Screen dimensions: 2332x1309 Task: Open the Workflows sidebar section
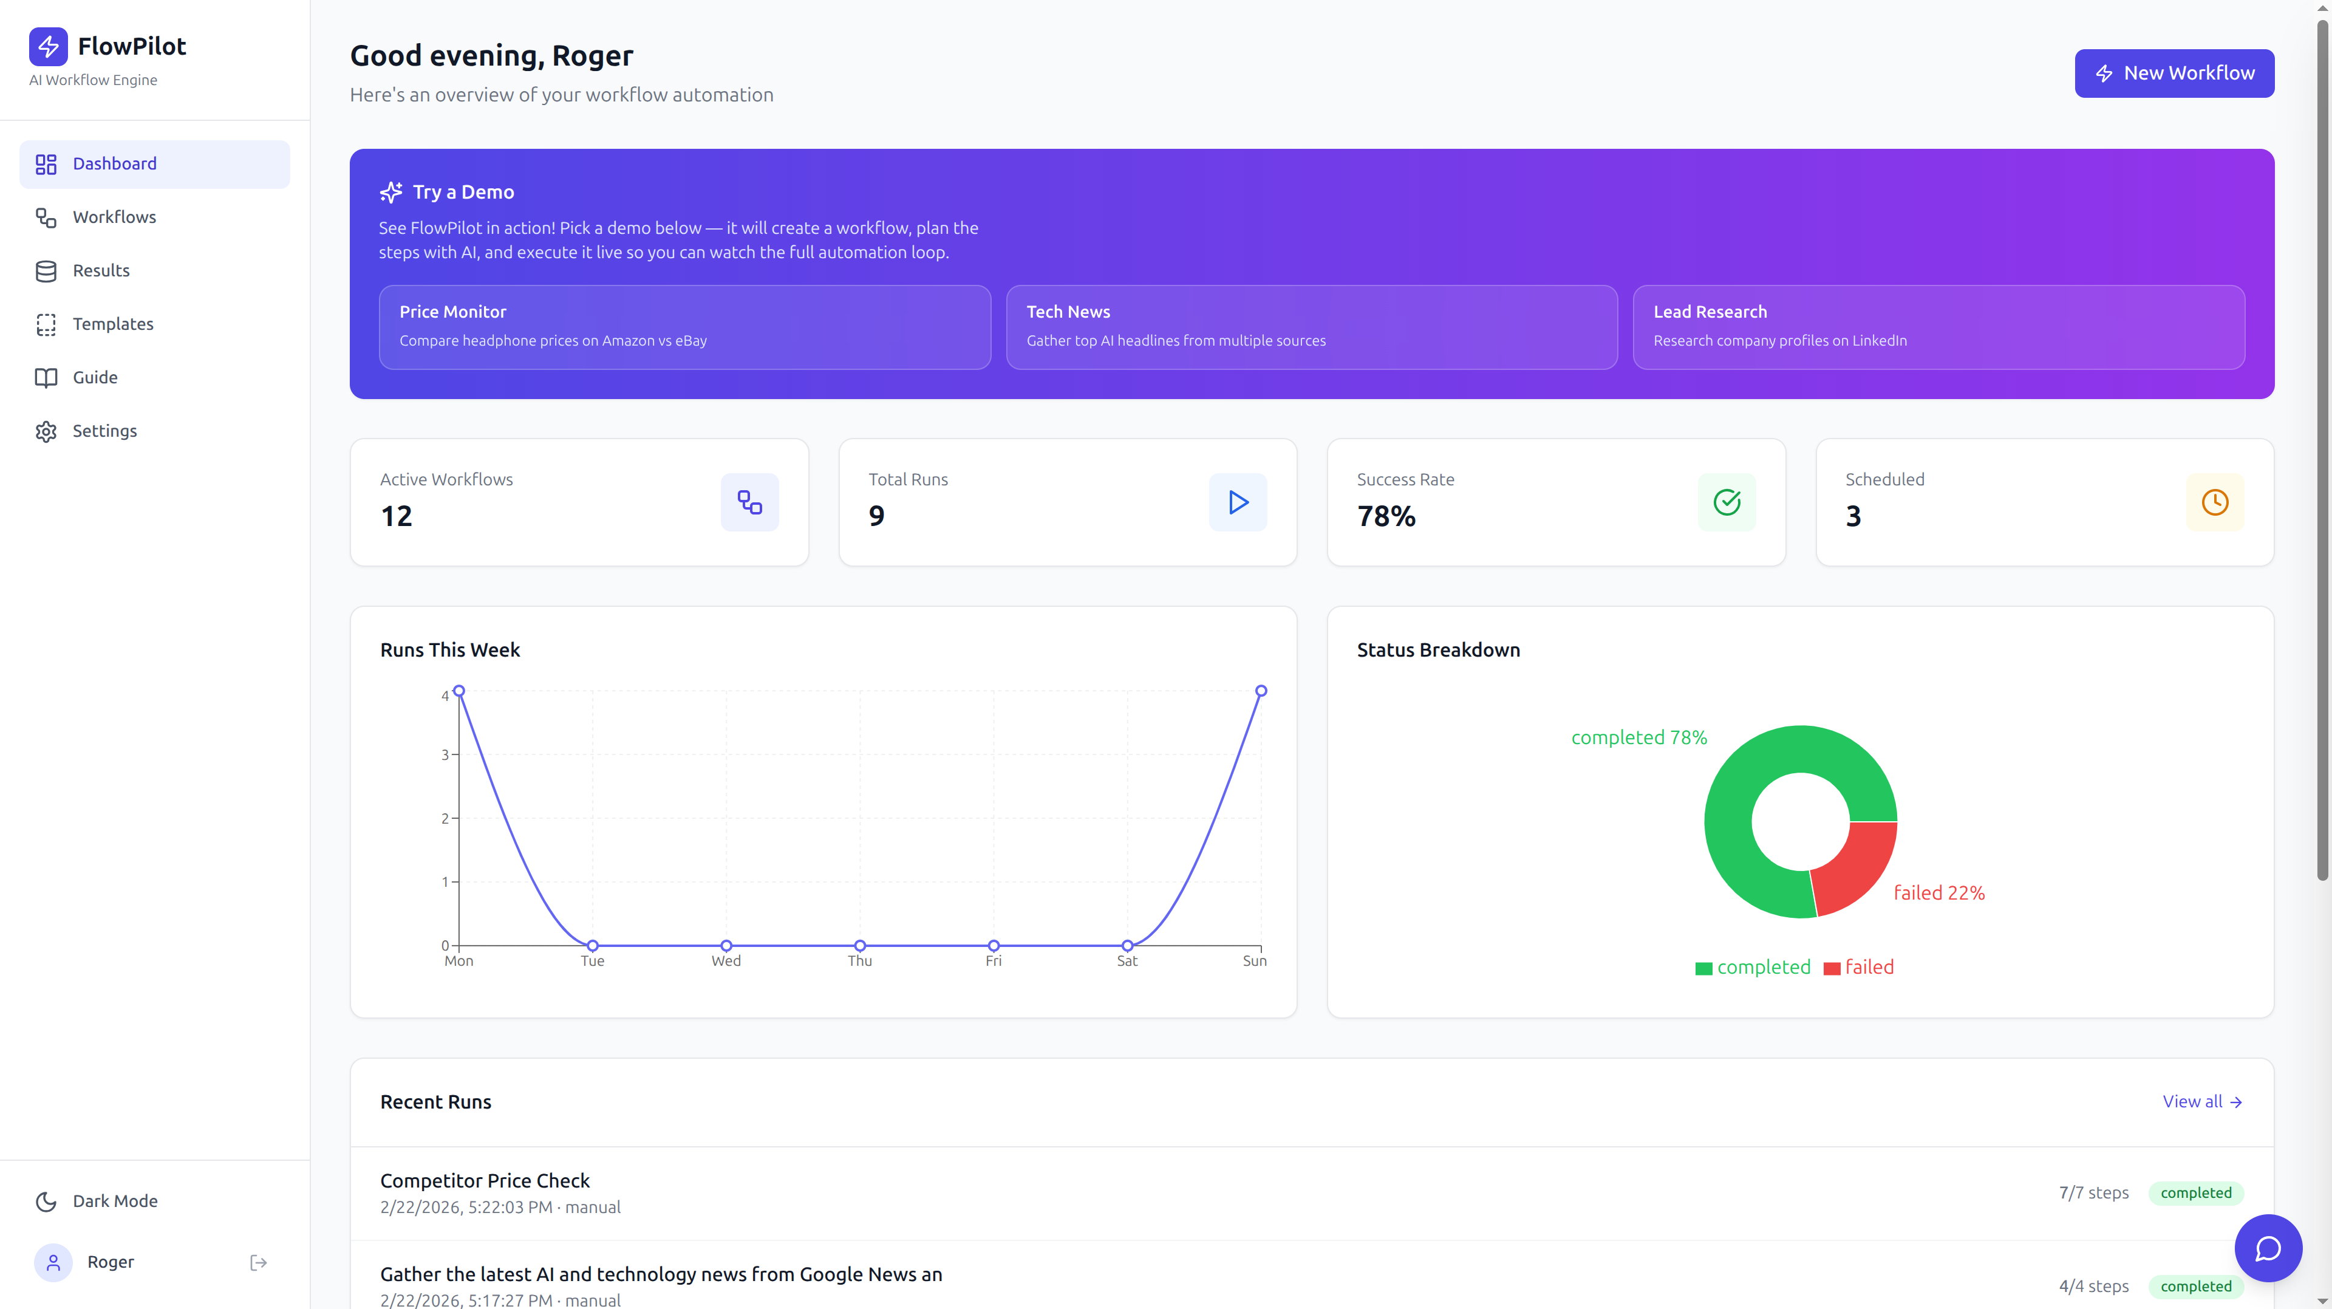[114, 217]
